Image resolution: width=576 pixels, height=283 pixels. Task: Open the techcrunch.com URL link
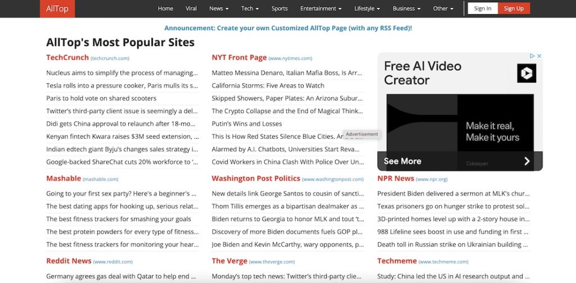110,58
